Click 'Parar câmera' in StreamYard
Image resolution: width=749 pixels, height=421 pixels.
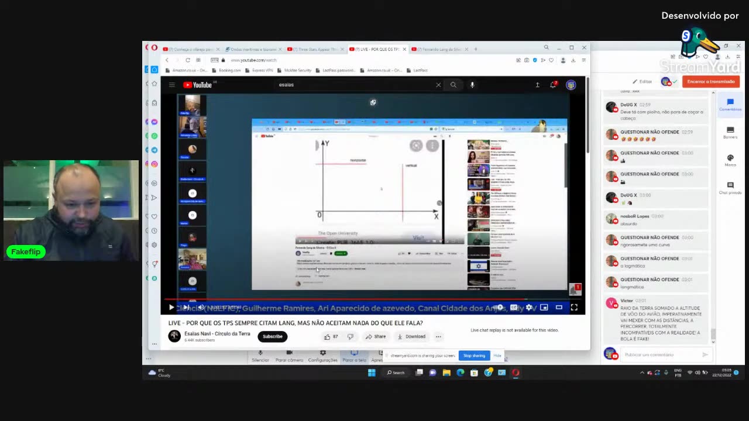click(289, 356)
